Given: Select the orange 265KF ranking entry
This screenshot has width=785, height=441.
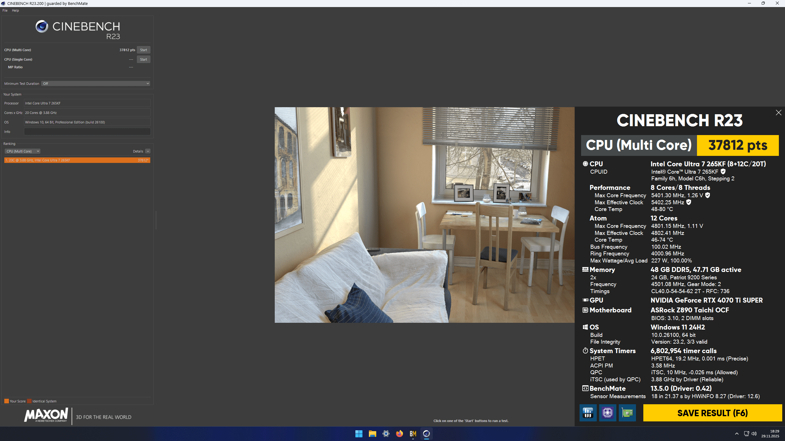Looking at the screenshot, I should [x=77, y=160].
